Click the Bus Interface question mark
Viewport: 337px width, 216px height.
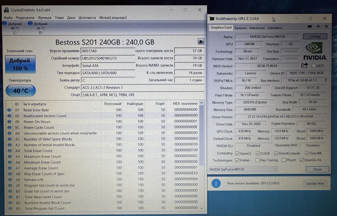tap(326, 80)
